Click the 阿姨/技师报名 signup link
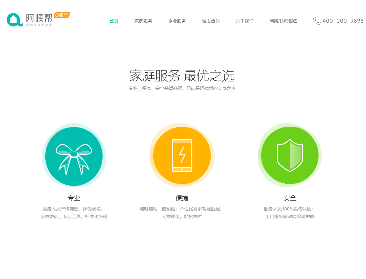The height and width of the screenshot is (279, 366). (x=283, y=21)
